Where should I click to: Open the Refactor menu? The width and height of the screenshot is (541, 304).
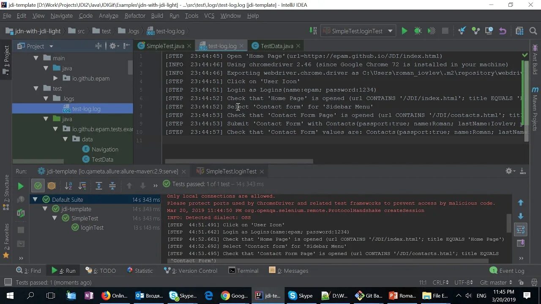click(x=135, y=16)
